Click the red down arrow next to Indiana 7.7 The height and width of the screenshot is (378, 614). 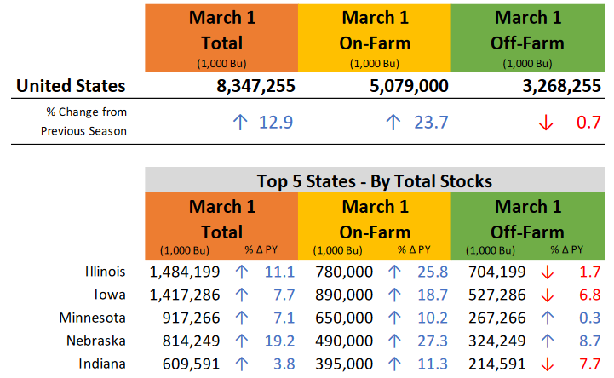(x=548, y=365)
